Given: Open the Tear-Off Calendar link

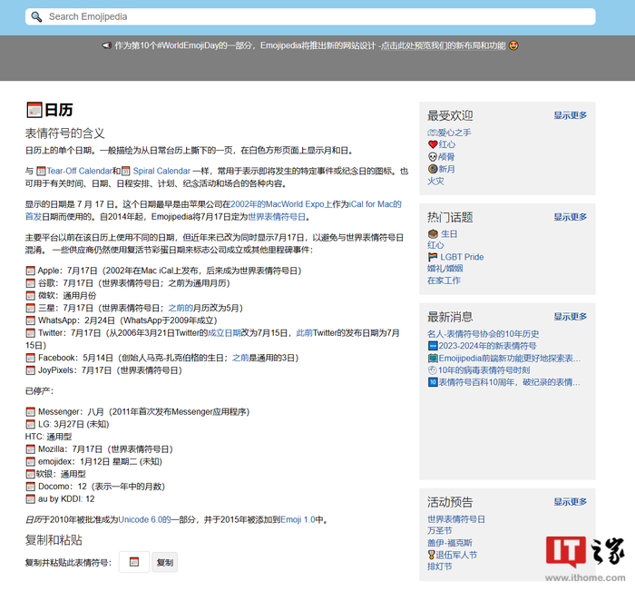Looking at the screenshot, I should 79,171.
